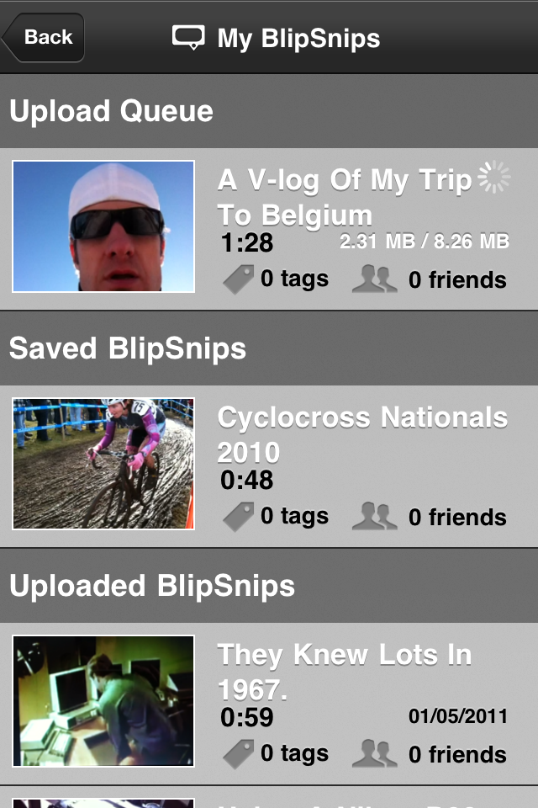Tap the friends icon on Belgium V-log
The height and width of the screenshot is (808, 538).
[x=374, y=279]
